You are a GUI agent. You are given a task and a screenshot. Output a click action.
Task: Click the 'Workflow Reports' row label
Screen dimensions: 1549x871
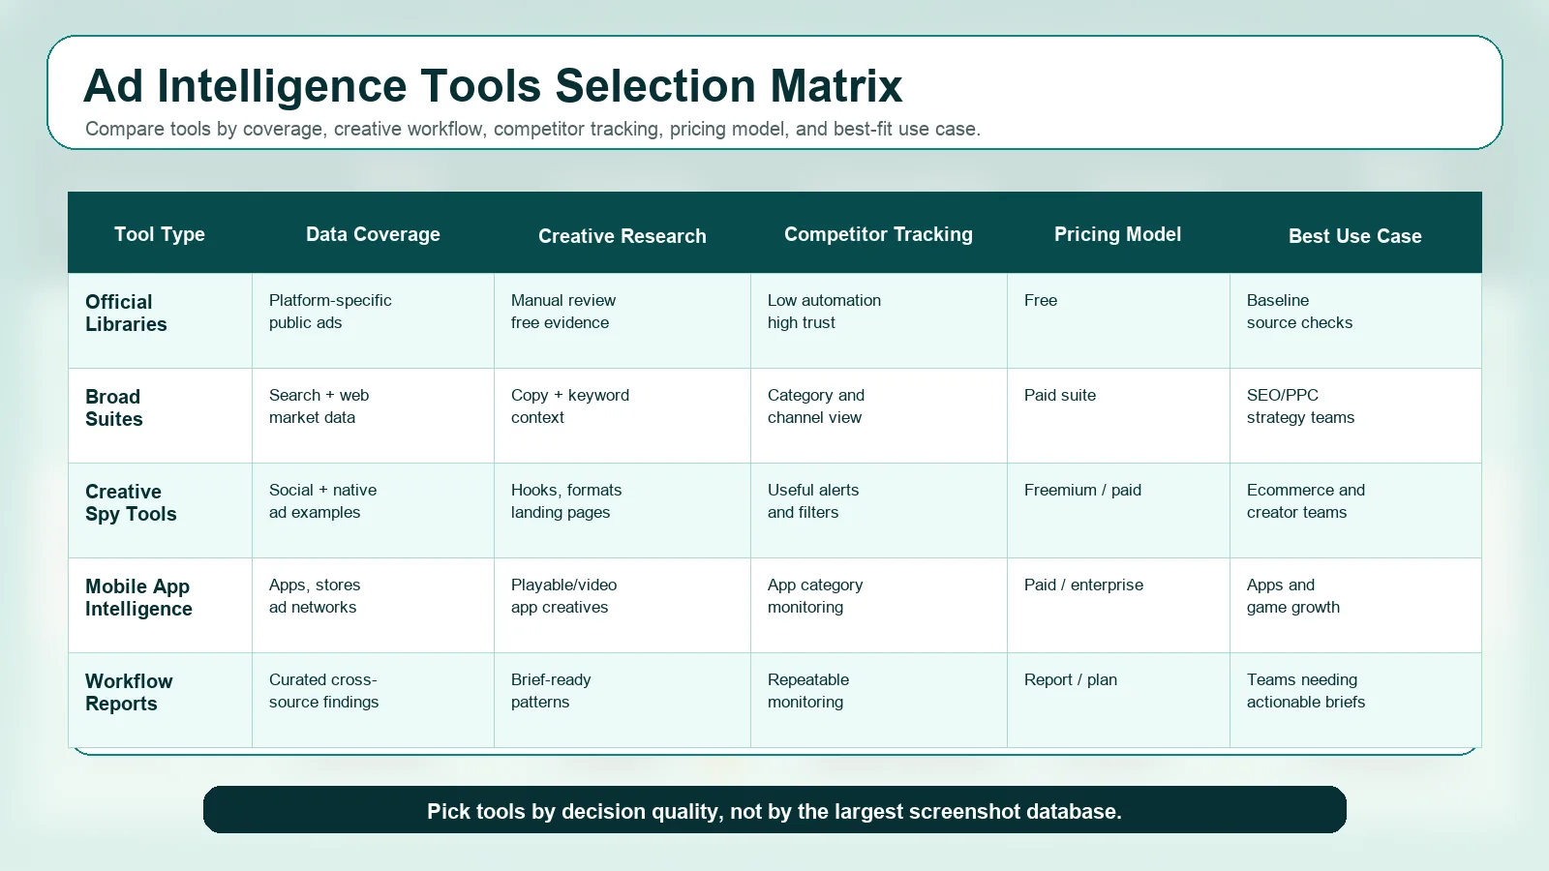pos(129,692)
